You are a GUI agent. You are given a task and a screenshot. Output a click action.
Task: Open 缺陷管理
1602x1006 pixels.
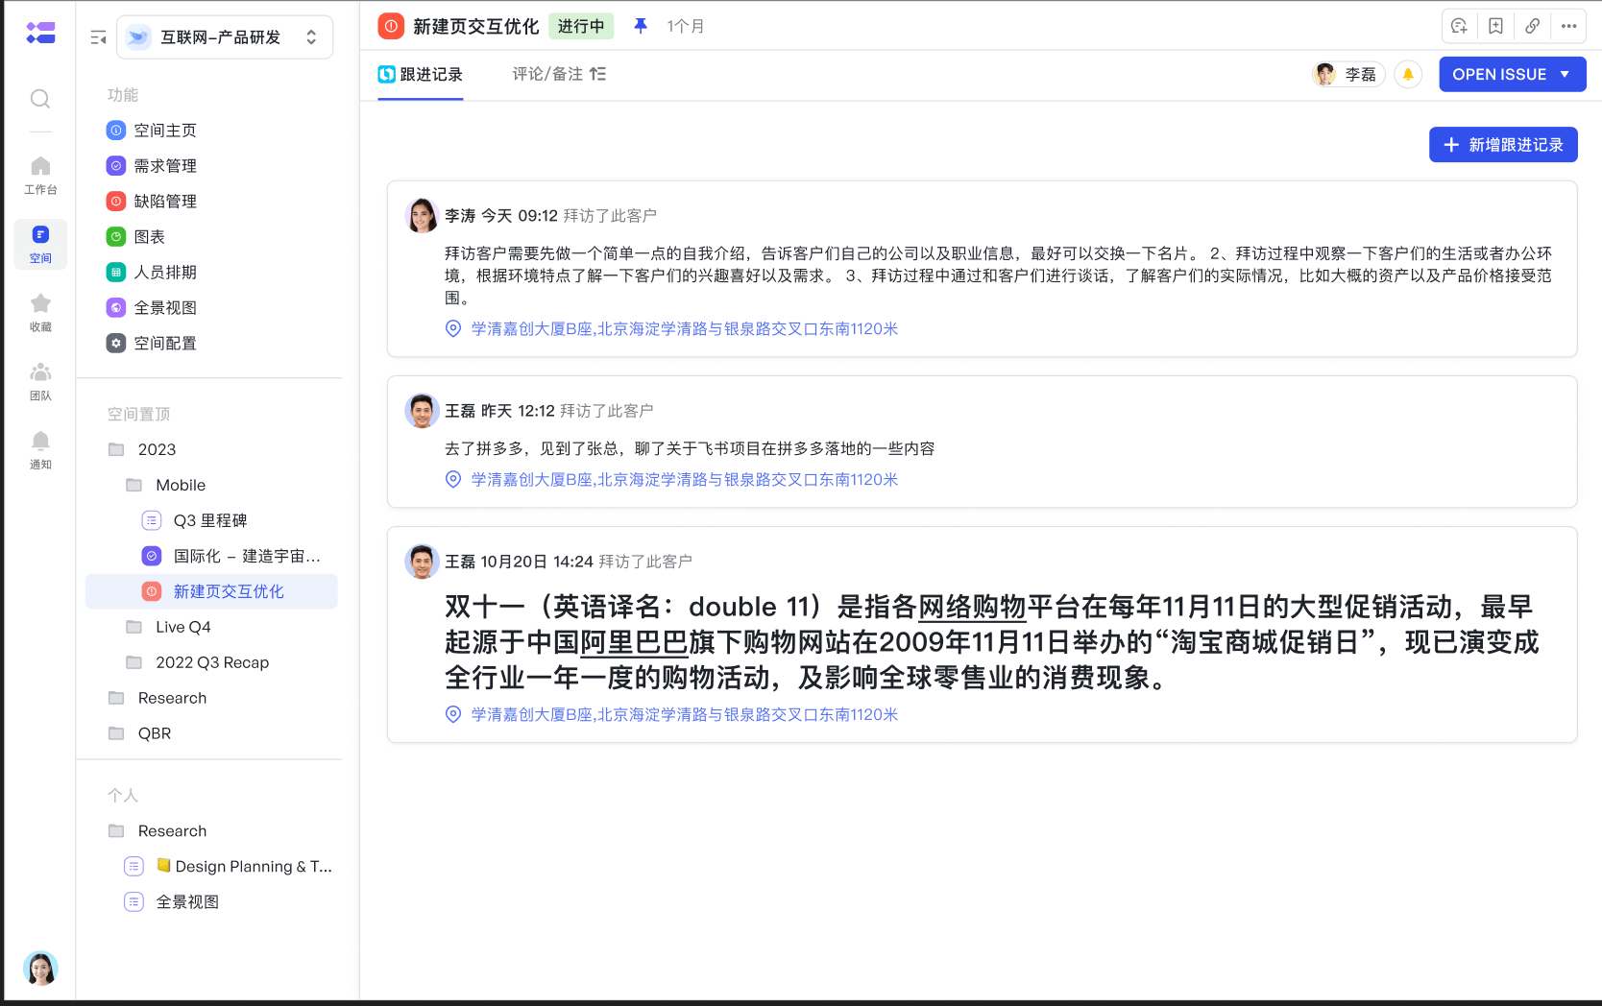point(165,202)
